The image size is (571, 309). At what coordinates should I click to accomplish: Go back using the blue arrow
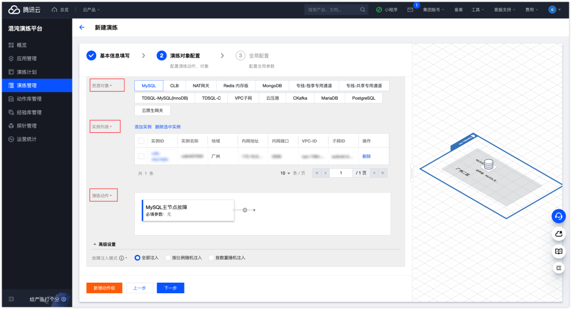[82, 27]
